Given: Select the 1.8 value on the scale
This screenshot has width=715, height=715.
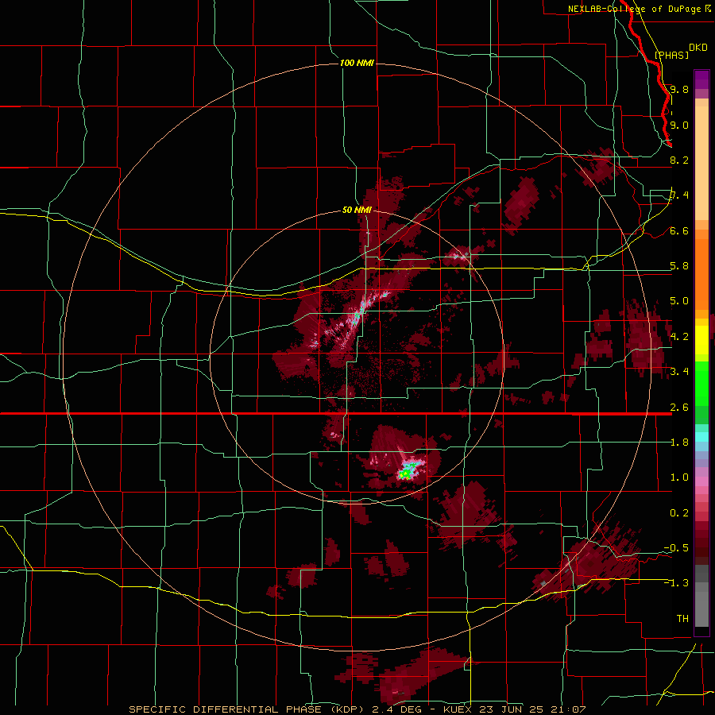Looking at the screenshot, I should coord(679,442).
